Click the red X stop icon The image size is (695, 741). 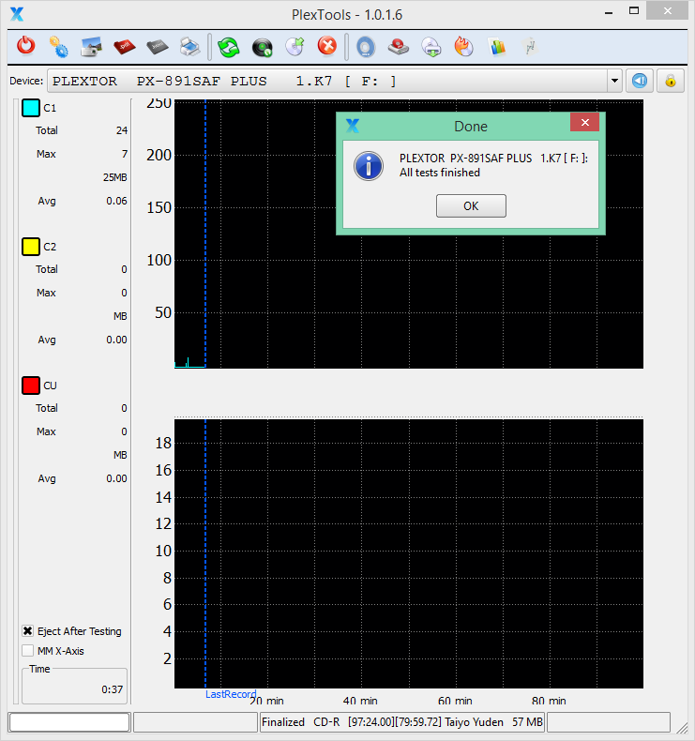point(327,46)
